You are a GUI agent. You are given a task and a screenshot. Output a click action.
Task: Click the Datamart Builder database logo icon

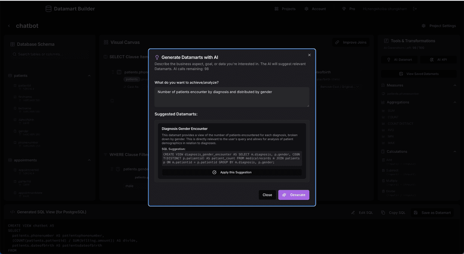pos(48,9)
